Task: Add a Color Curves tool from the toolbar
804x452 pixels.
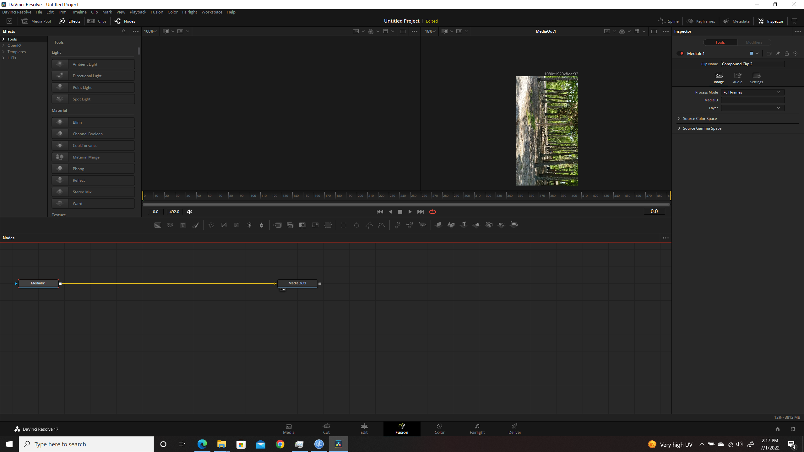Action: click(224, 225)
